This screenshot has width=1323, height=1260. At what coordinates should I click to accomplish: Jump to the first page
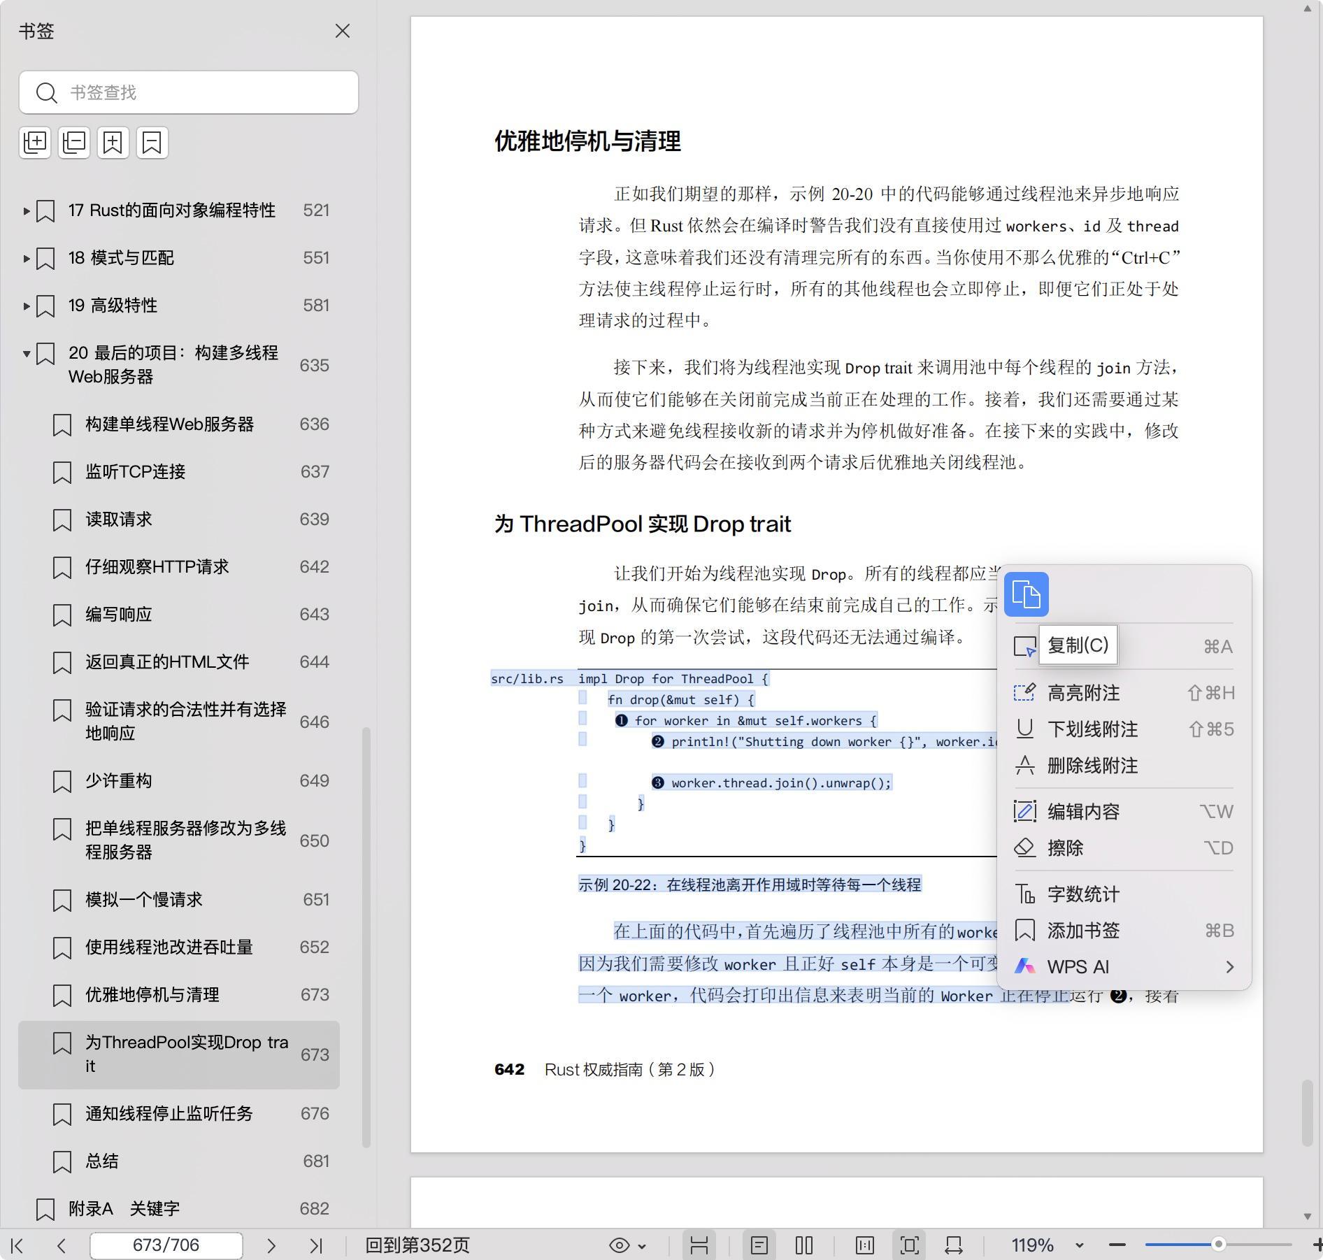pyautogui.click(x=17, y=1245)
